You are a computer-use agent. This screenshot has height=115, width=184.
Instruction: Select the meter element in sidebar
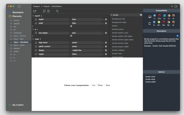(x=16, y=52)
